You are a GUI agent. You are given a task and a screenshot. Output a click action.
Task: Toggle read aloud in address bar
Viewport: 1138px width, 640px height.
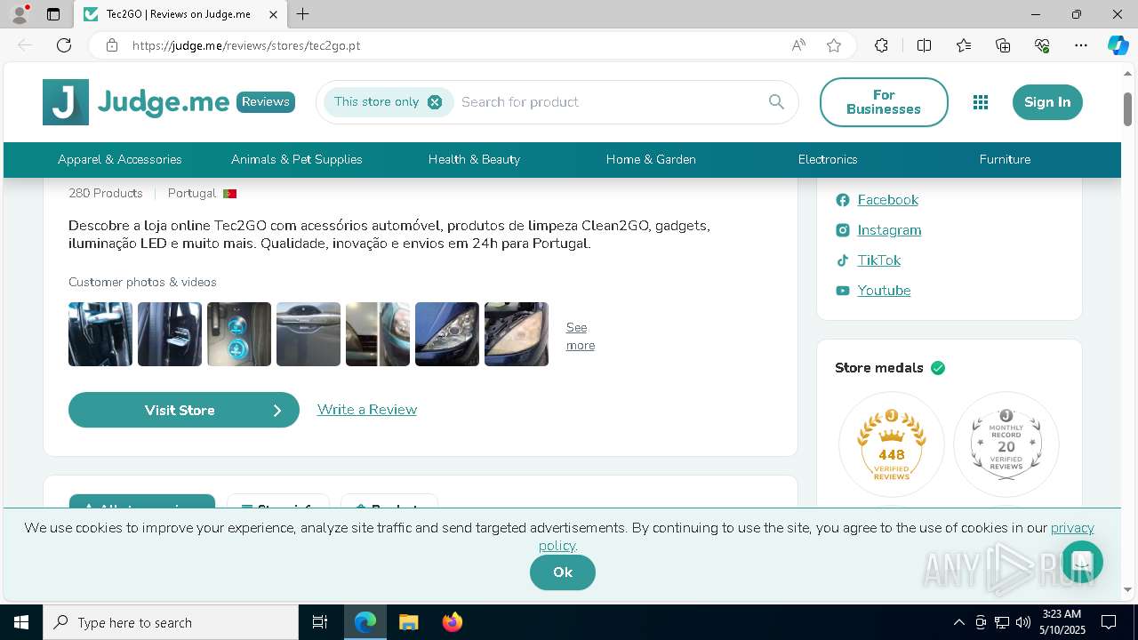click(798, 45)
